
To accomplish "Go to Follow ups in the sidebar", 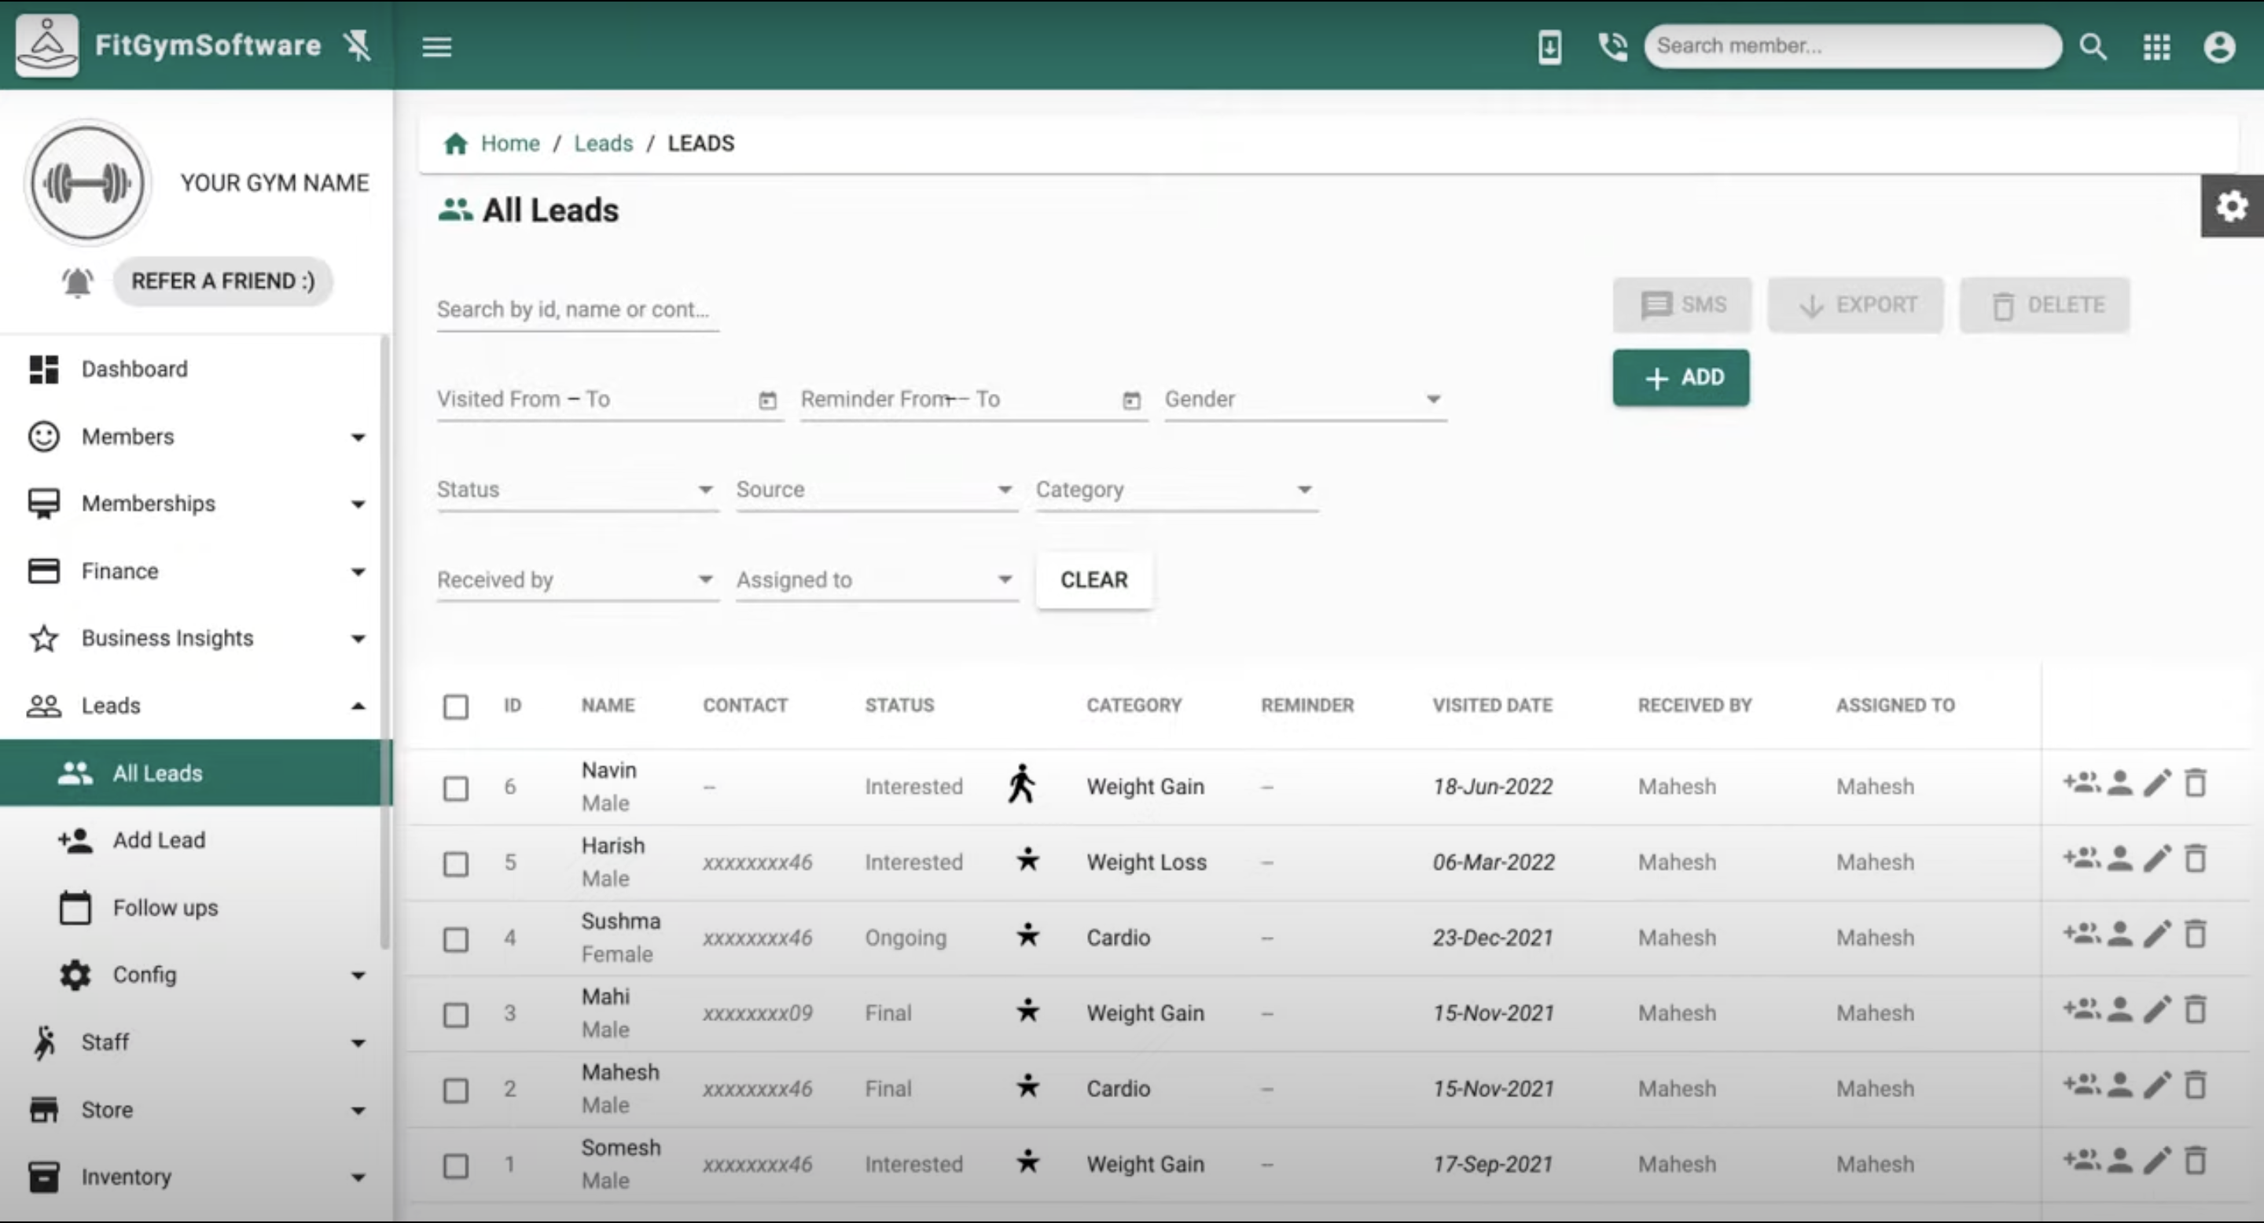I will (165, 908).
